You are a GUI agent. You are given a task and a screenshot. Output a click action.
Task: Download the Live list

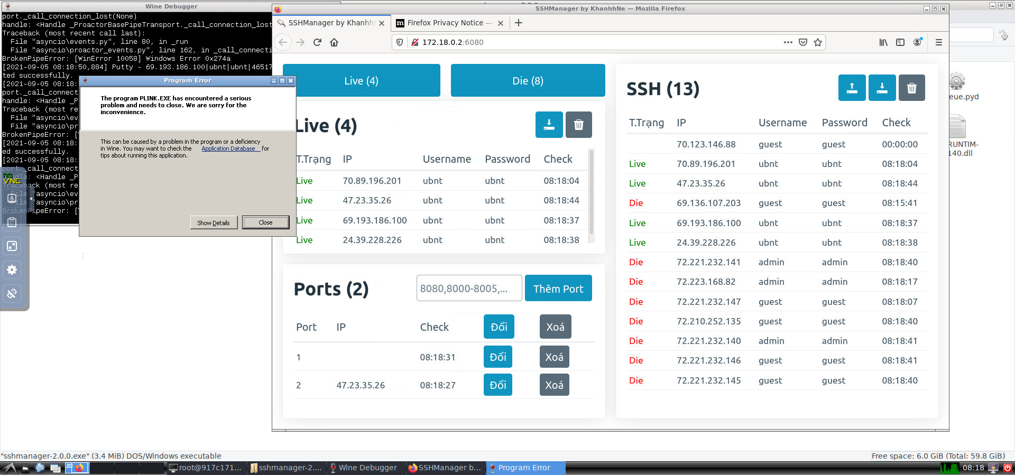[x=549, y=125]
